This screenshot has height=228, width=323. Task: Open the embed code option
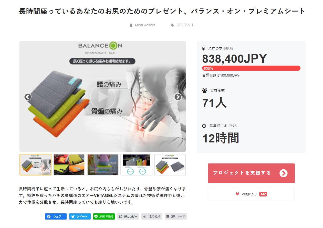coord(152,216)
